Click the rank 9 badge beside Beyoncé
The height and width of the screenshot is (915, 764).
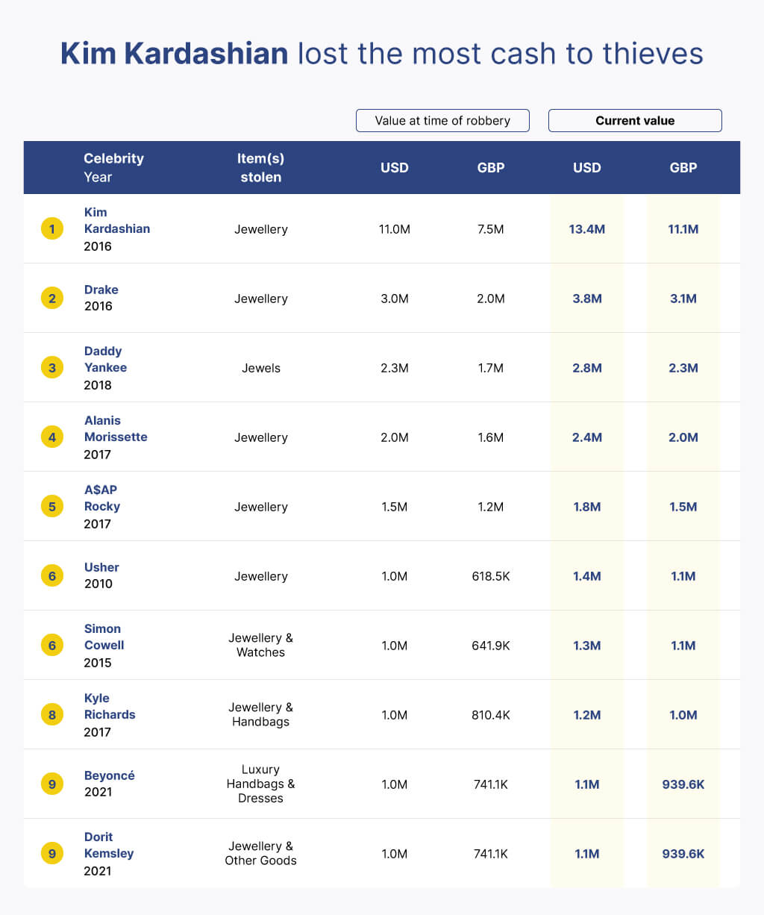pos(51,784)
